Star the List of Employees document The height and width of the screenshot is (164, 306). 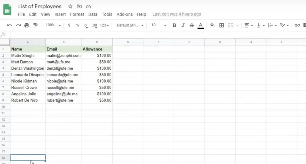click(x=70, y=7)
